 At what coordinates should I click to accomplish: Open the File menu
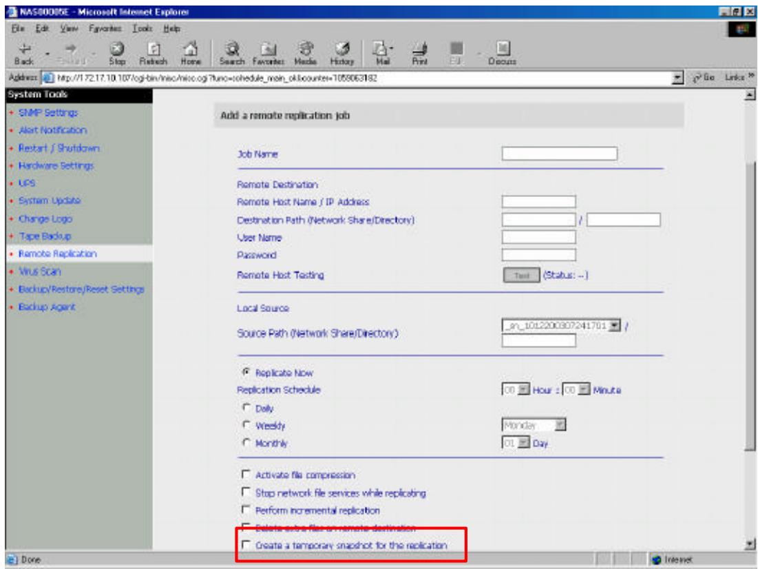coord(18,28)
